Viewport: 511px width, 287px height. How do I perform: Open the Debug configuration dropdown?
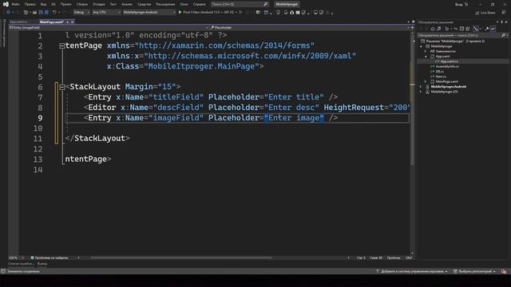click(81, 12)
